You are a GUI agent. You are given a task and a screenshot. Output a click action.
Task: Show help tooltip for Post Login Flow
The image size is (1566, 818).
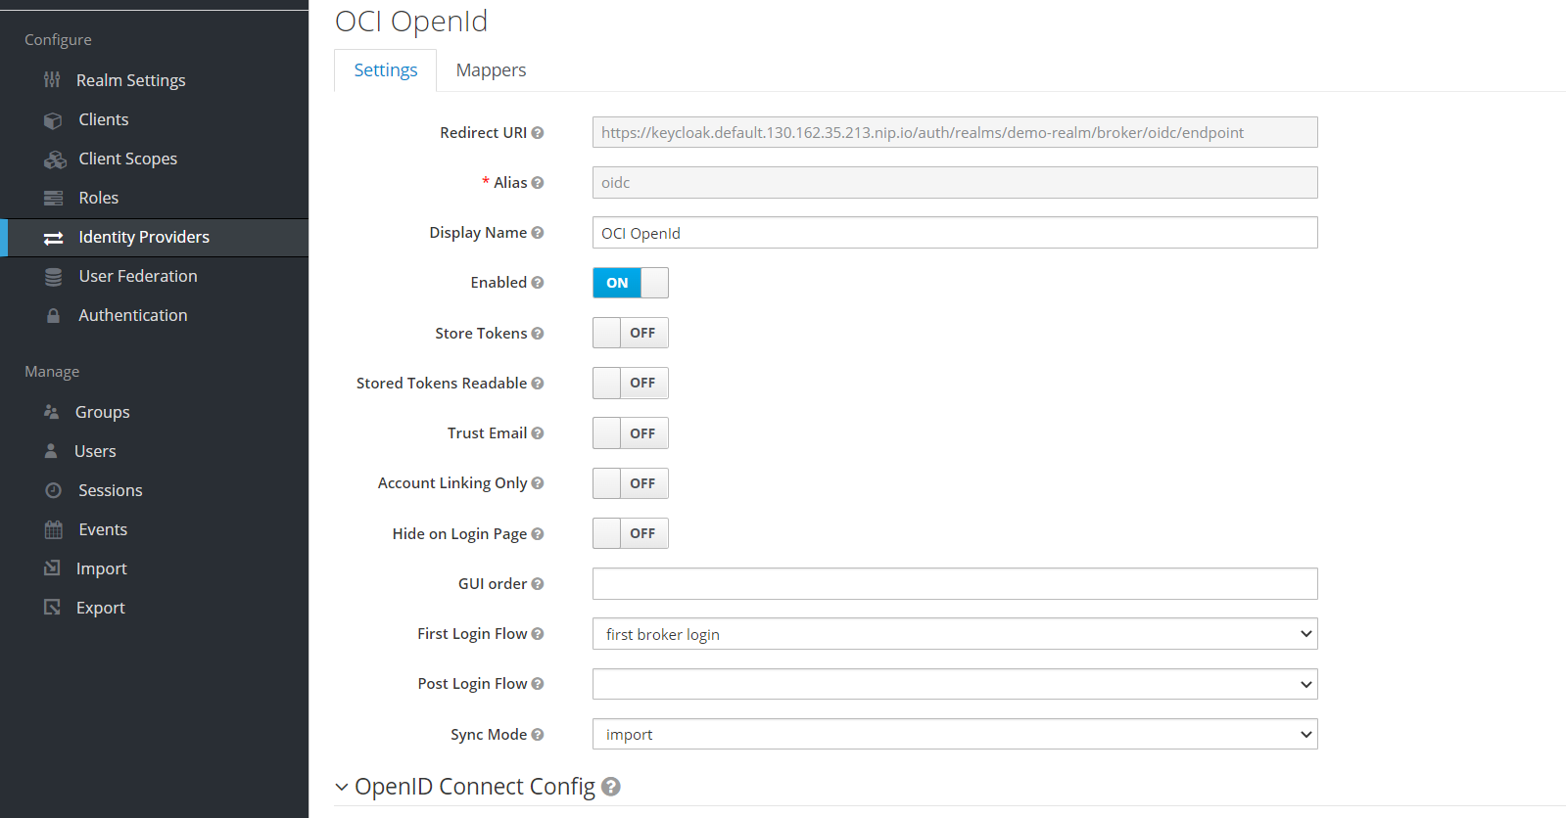pyautogui.click(x=538, y=684)
